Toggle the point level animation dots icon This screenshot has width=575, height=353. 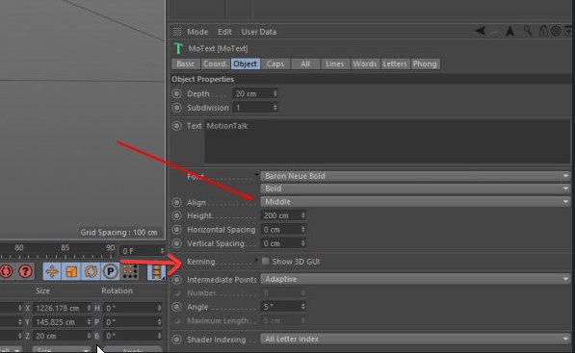coord(130,271)
